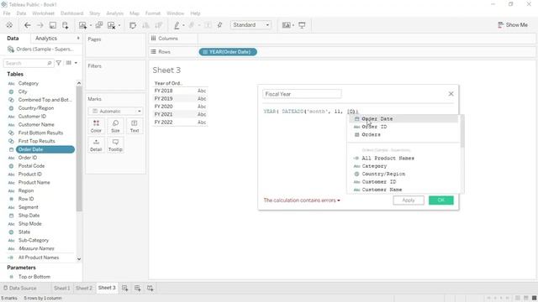Click the Size card in Marks
Screen dimensions: 538x302
point(115,126)
